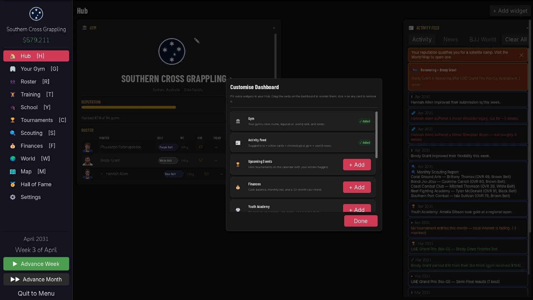Click the Gym widget bank icon in dialog
The height and width of the screenshot is (300, 533).
click(x=238, y=121)
